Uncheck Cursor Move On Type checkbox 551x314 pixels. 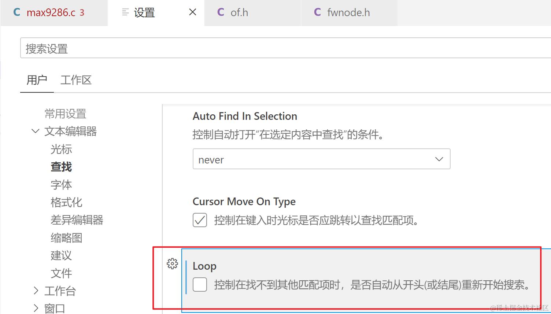(200, 220)
